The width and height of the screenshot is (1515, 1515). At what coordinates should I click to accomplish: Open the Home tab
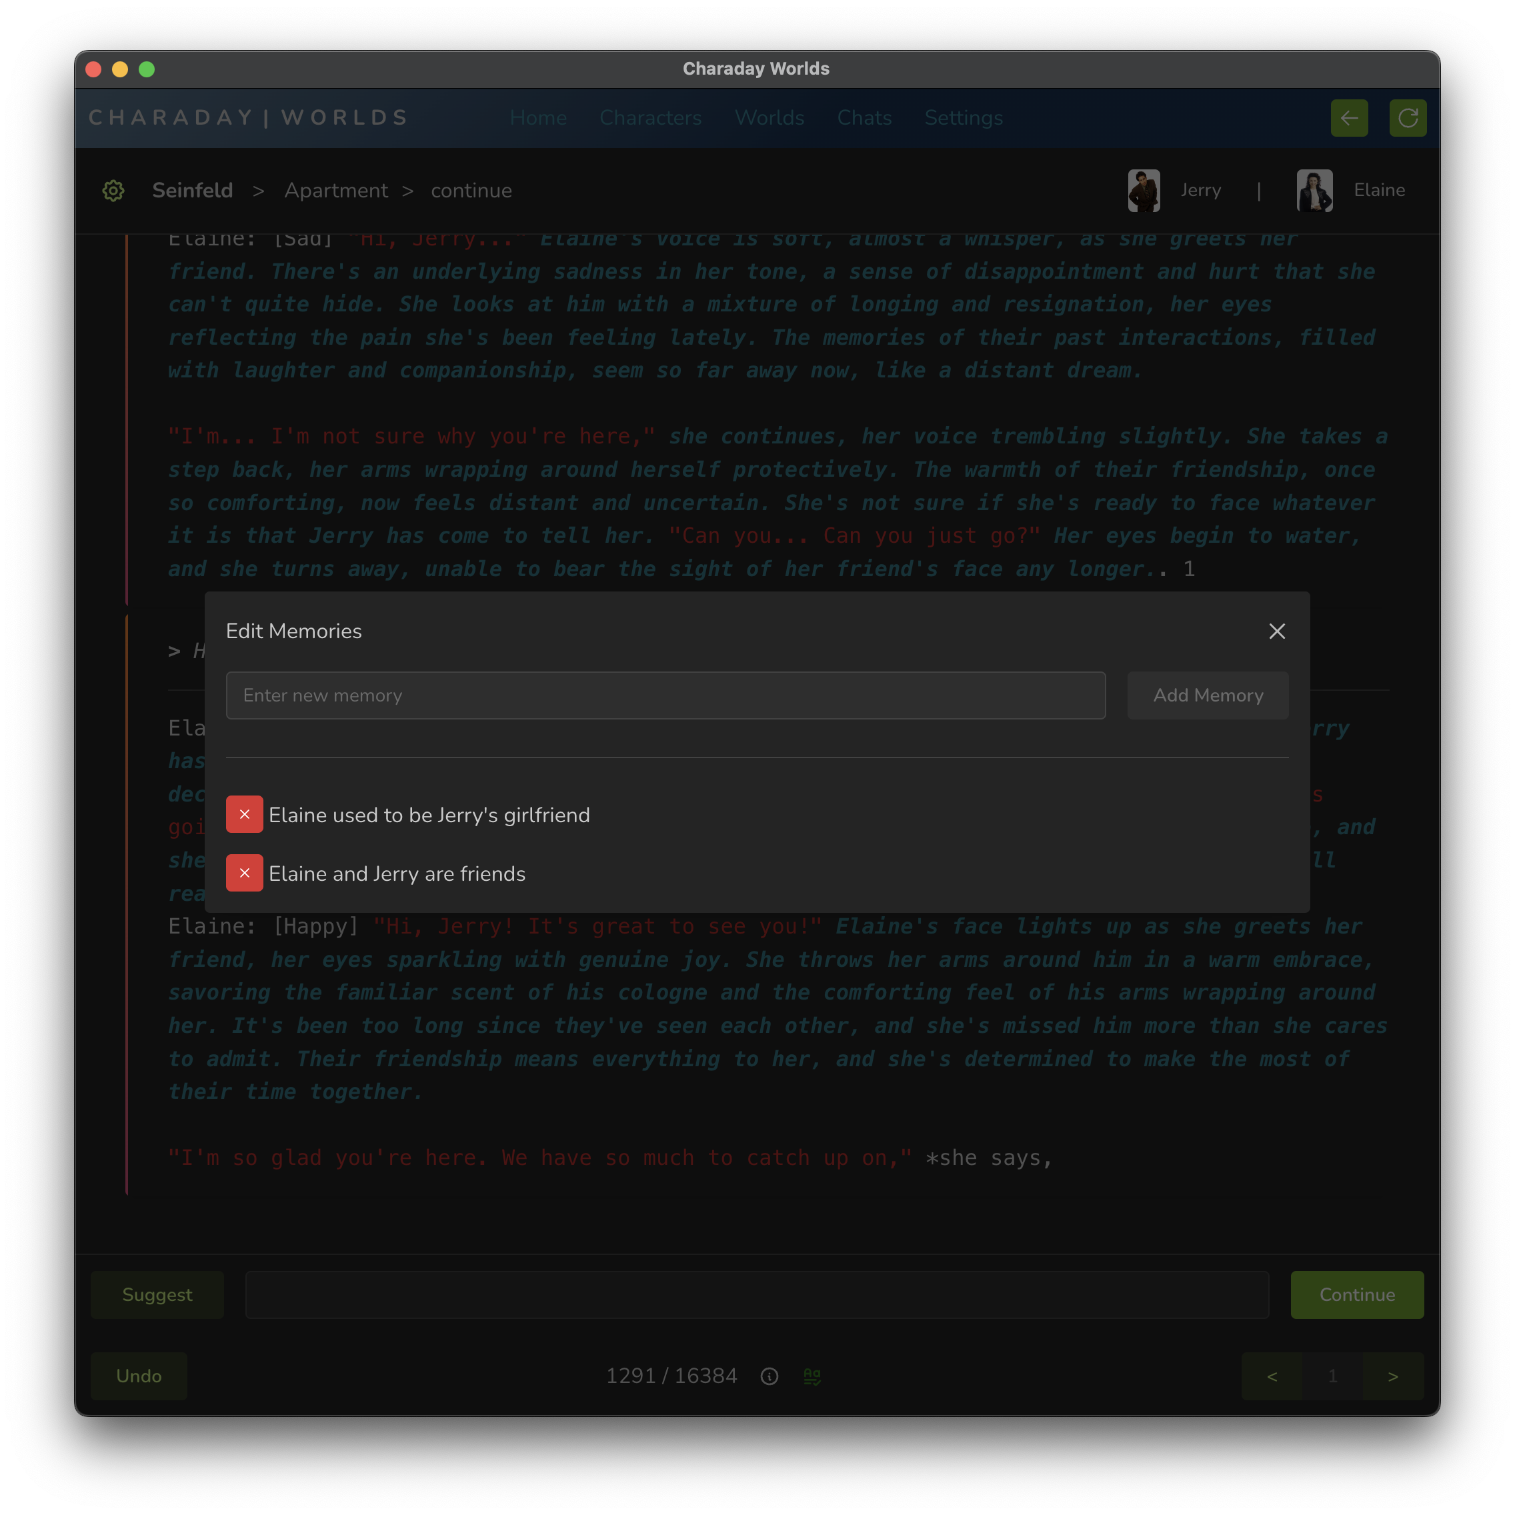[538, 117]
